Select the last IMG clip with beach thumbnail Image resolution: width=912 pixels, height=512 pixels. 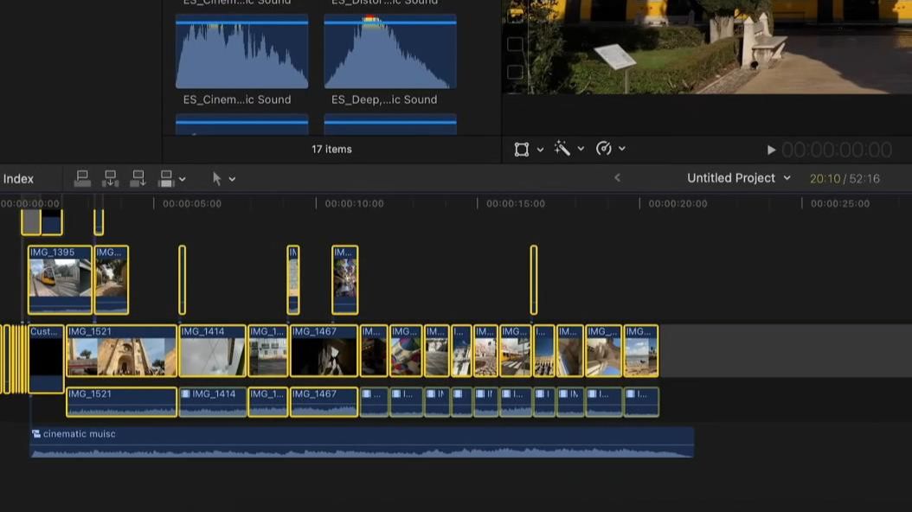coord(641,351)
